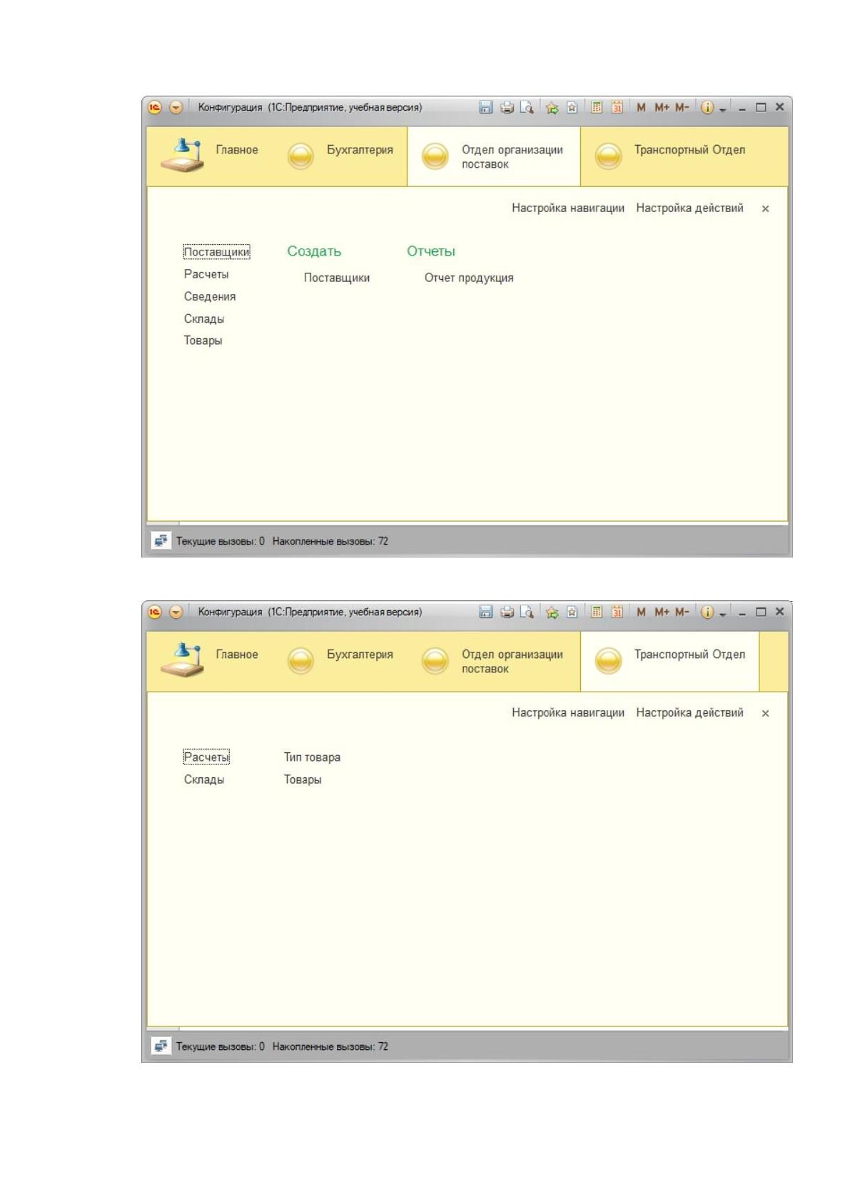
Task: Expand arrow beside info icon in window listing Тип товара
Action: tap(723, 613)
